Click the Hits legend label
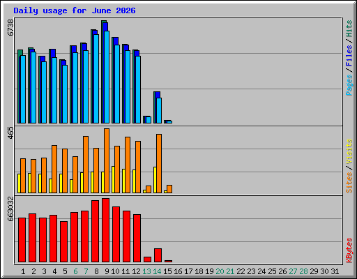This screenshot has height=279, width=357. pos(349,29)
